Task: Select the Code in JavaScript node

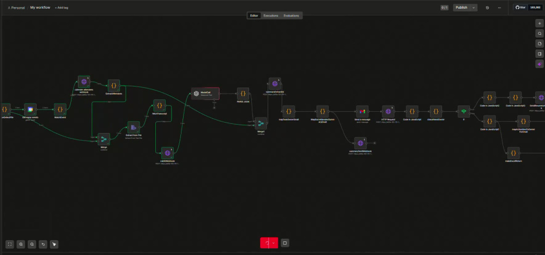Action: pyautogui.click(x=412, y=112)
